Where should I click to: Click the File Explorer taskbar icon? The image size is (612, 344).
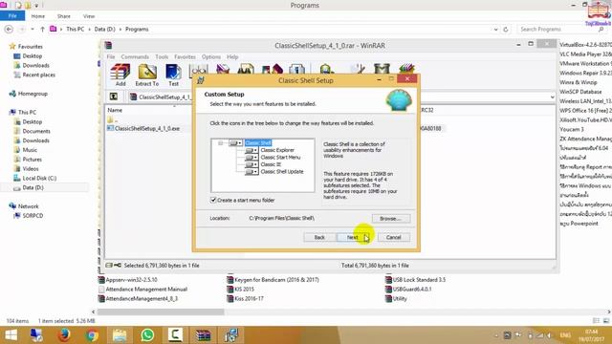tap(120, 335)
